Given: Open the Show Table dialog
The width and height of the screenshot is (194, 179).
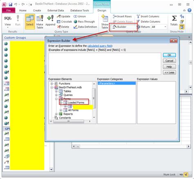Looking at the screenshot, I should [105, 22].
